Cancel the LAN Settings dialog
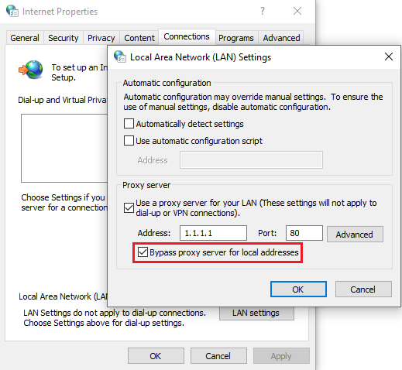This screenshot has width=402, height=370. pos(363,289)
